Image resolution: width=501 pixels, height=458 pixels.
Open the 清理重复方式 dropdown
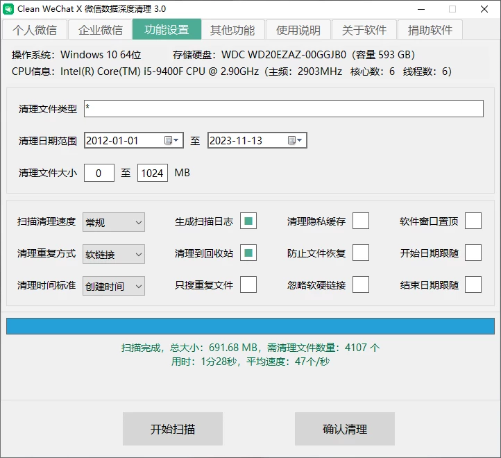[114, 254]
